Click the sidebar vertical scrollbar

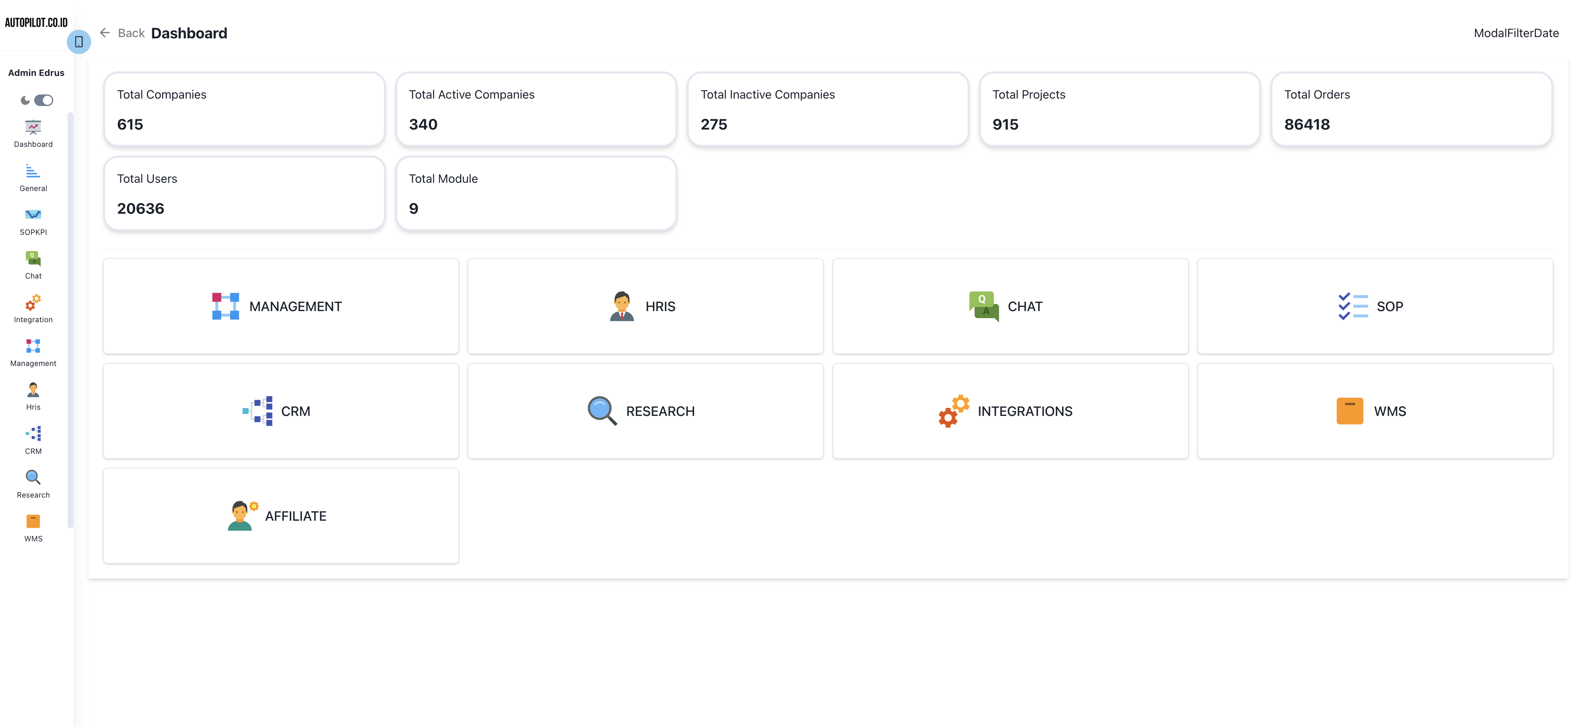click(71, 320)
